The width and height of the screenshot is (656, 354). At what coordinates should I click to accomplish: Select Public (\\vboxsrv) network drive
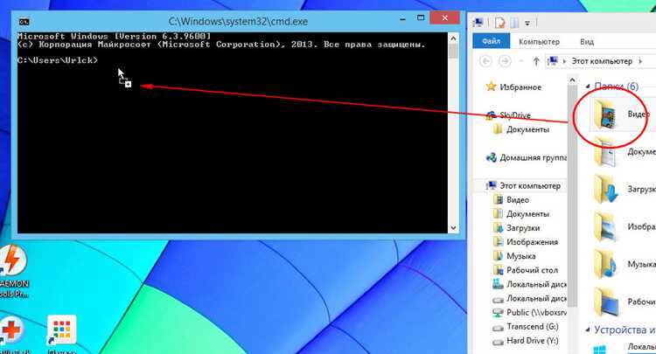tap(536, 312)
